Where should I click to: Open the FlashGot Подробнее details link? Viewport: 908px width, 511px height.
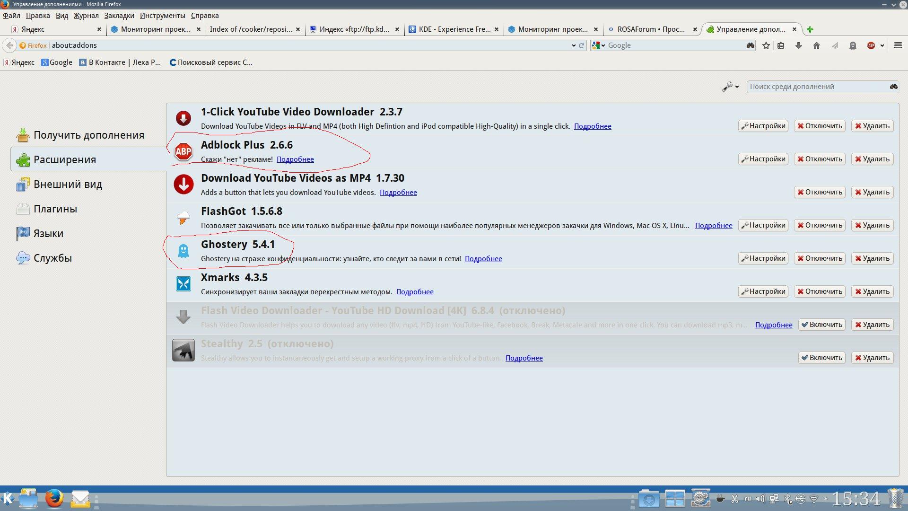coord(713,226)
